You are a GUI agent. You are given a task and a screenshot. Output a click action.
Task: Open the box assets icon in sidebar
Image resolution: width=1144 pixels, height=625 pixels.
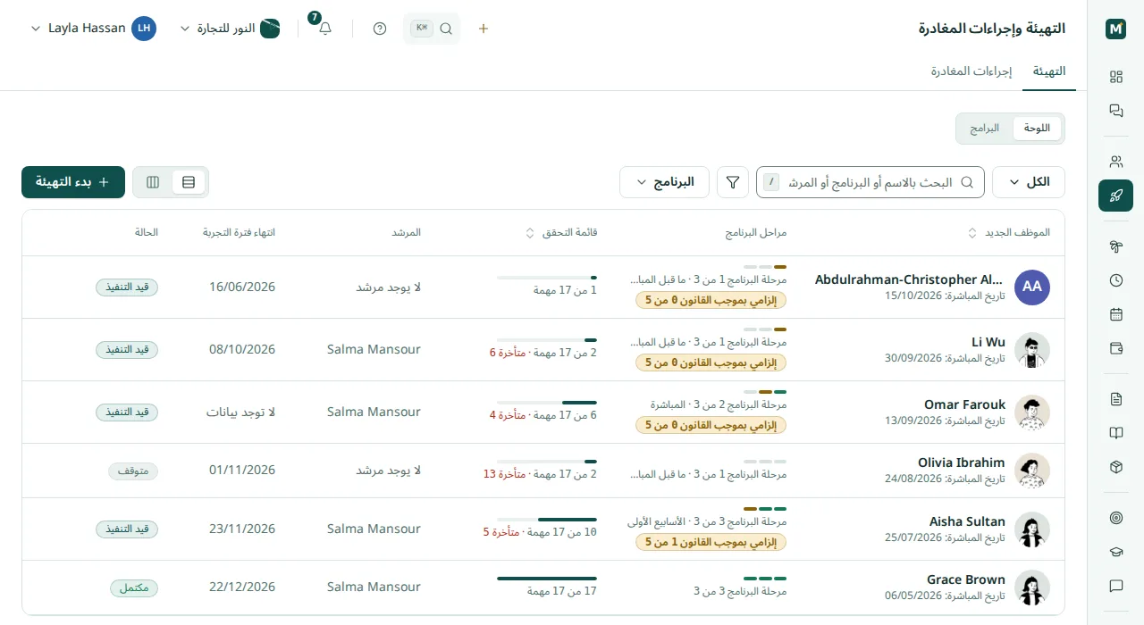click(1115, 467)
